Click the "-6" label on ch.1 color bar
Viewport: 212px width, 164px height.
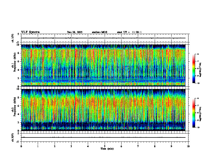(198, 54)
